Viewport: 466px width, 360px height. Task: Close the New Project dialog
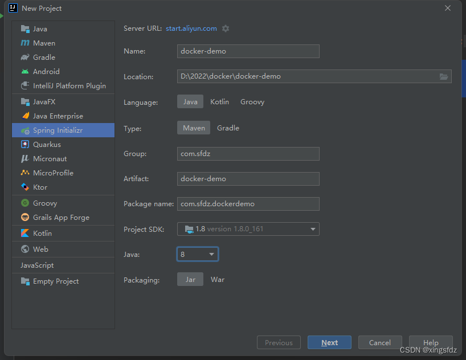(448, 8)
